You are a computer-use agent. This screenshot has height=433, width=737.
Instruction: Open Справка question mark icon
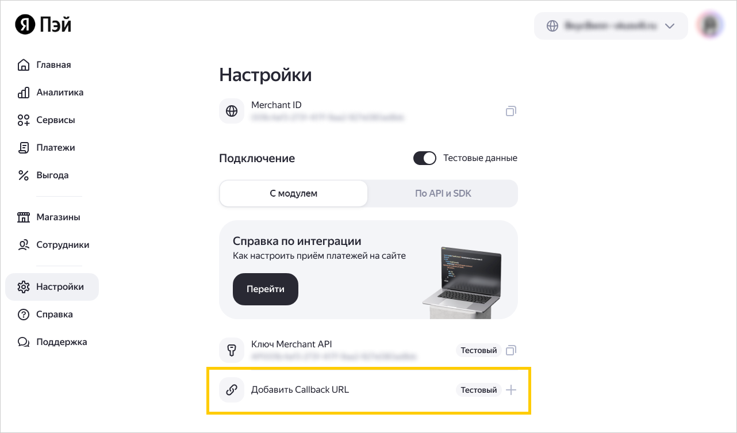click(x=24, y=314)
